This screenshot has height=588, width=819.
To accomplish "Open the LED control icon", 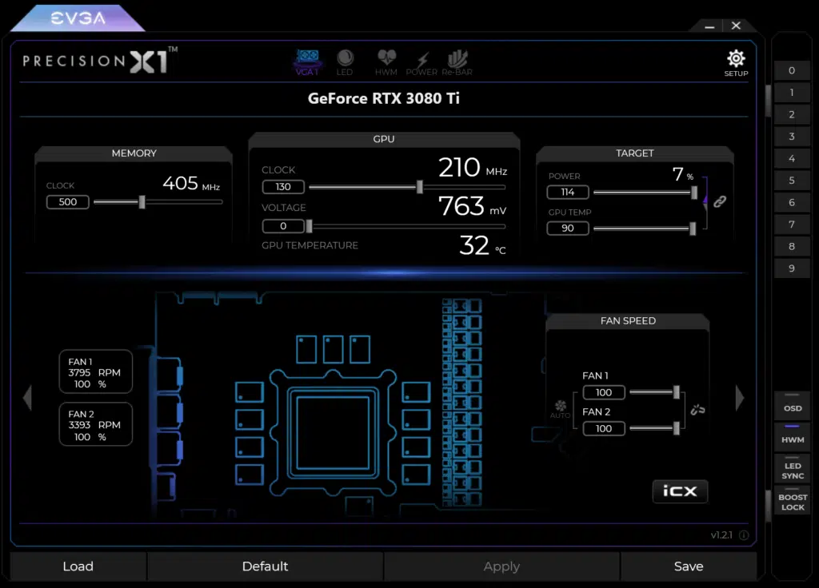I will pyautogui.click(x=345, y=62).
